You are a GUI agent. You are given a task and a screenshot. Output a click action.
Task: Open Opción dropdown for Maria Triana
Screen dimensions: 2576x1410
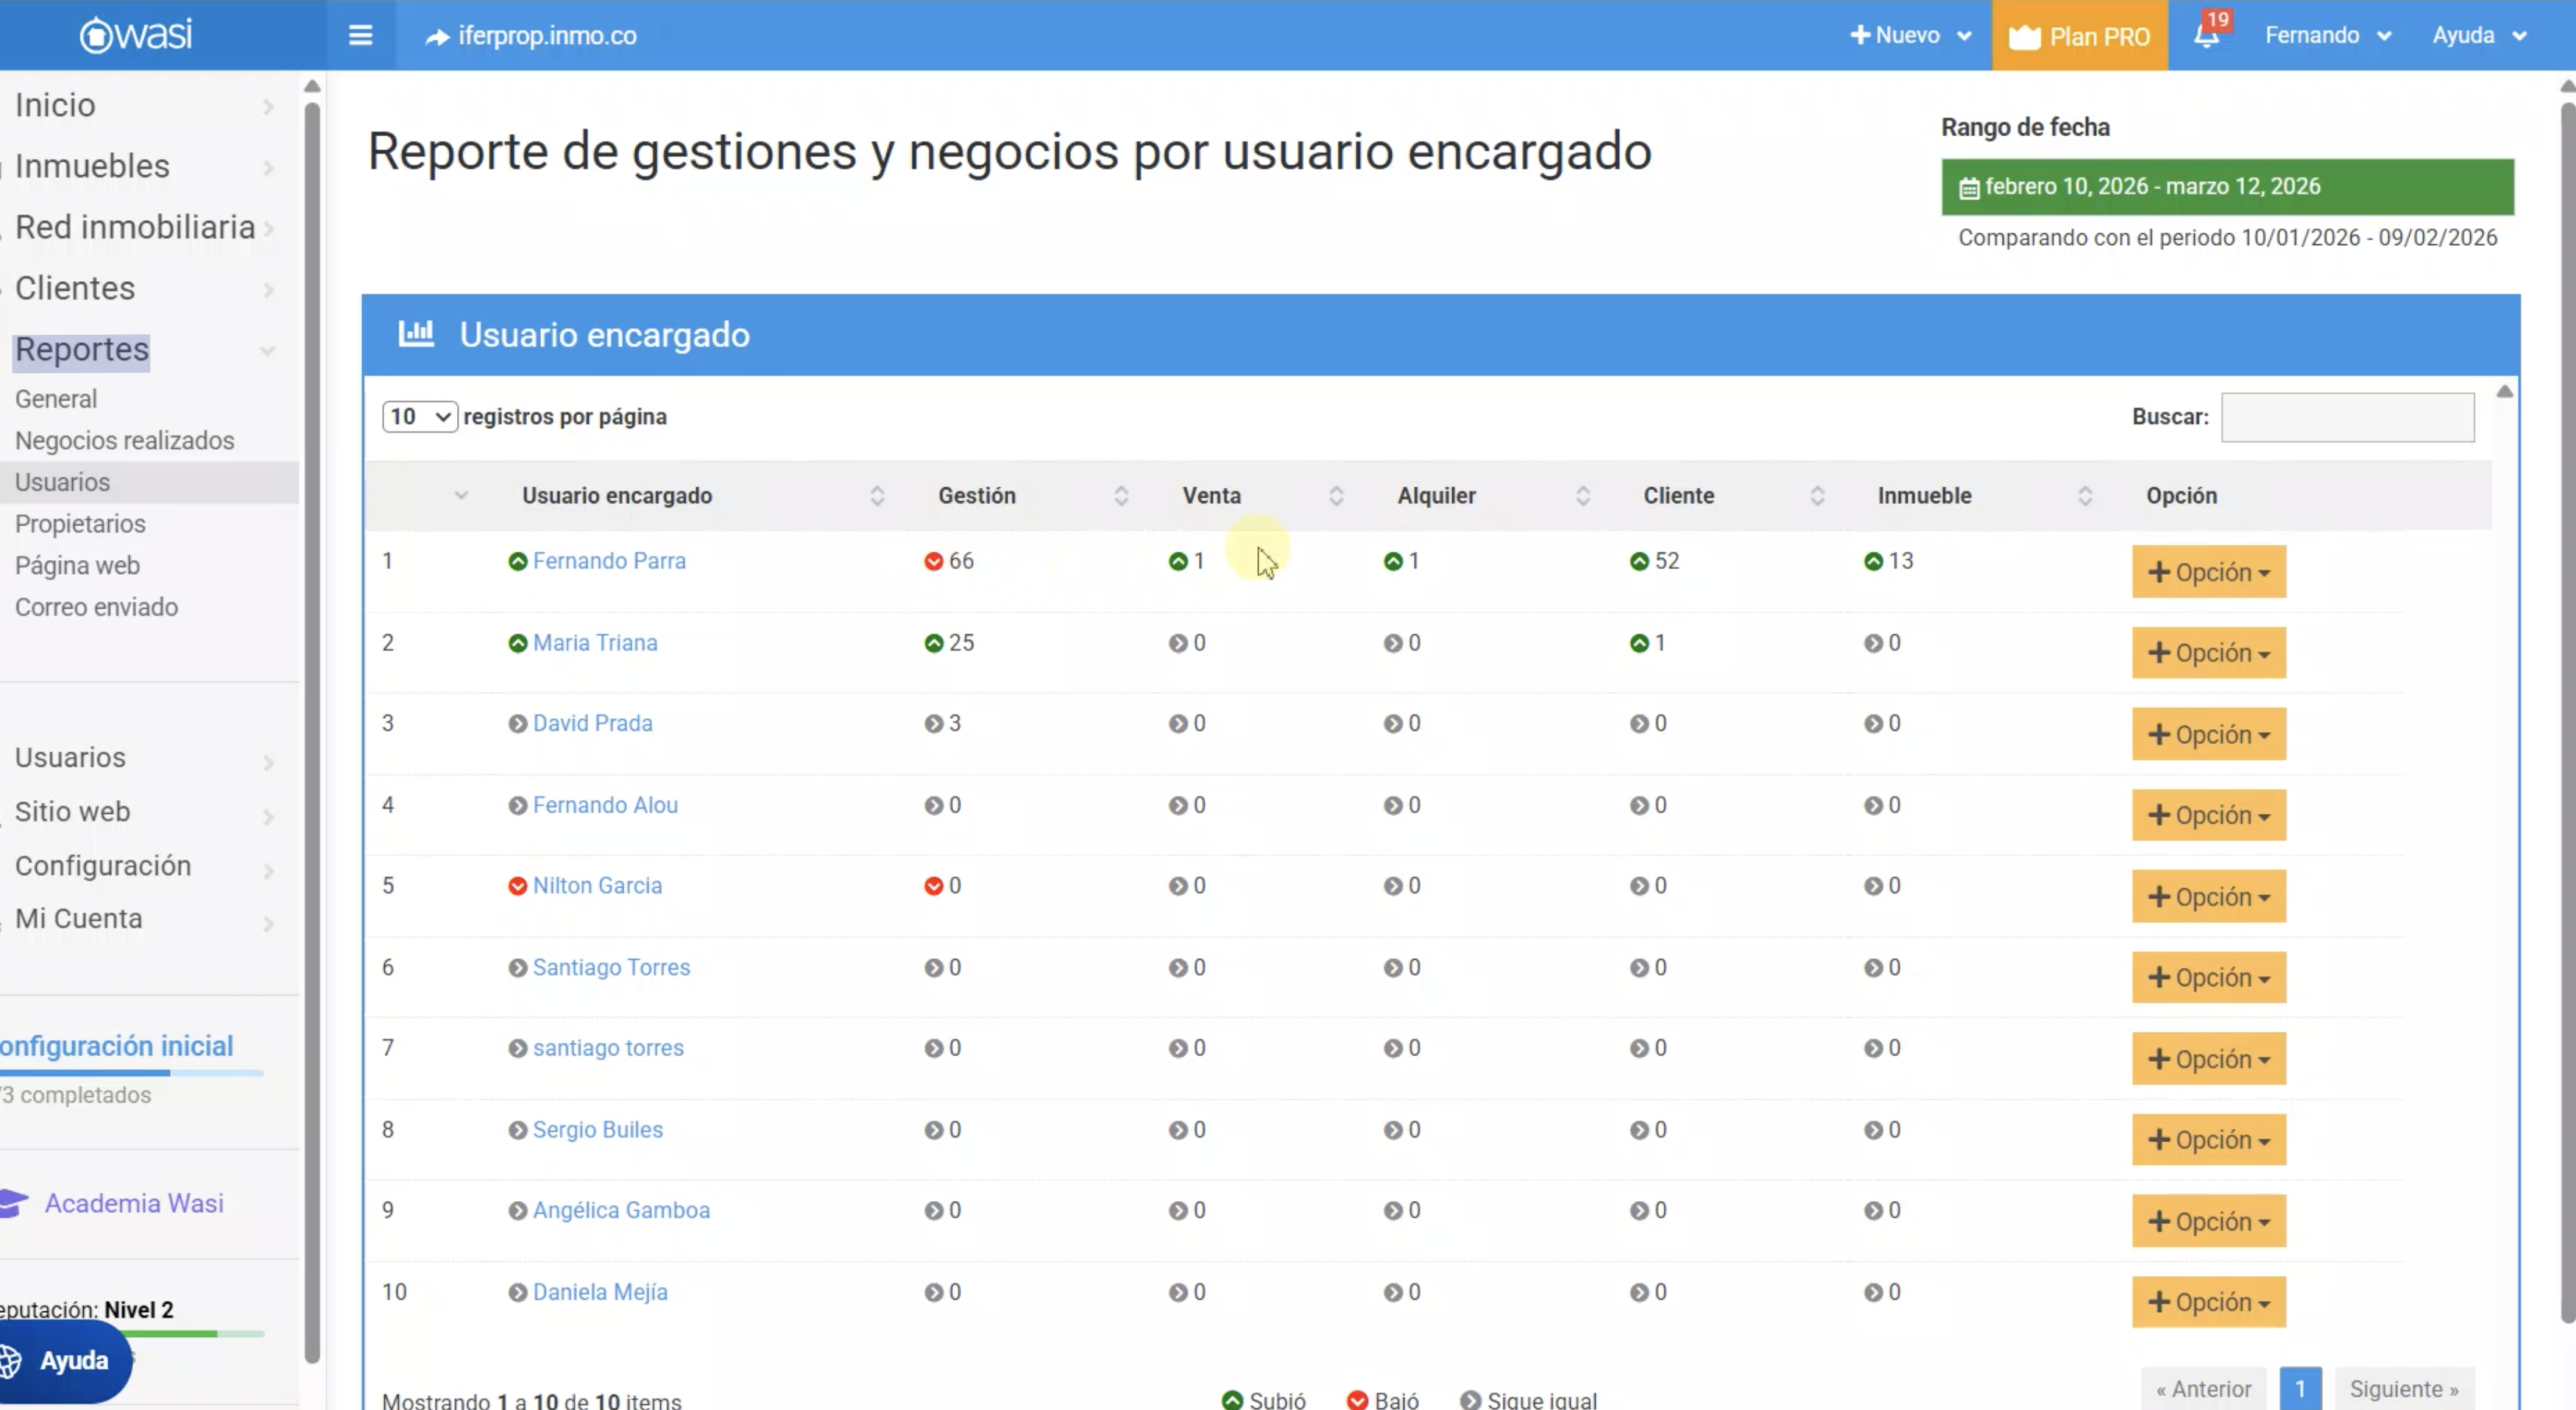(x=2208, y=653)
